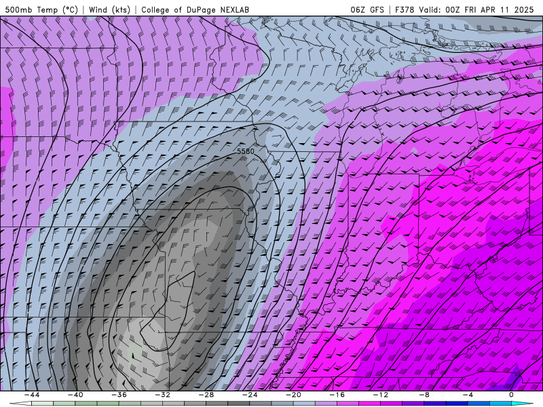Click the "F378 Valid: 00Z FRI APR 11 2025" text
543x407 pixels.
pyautogui.click(x=464, y=9)
